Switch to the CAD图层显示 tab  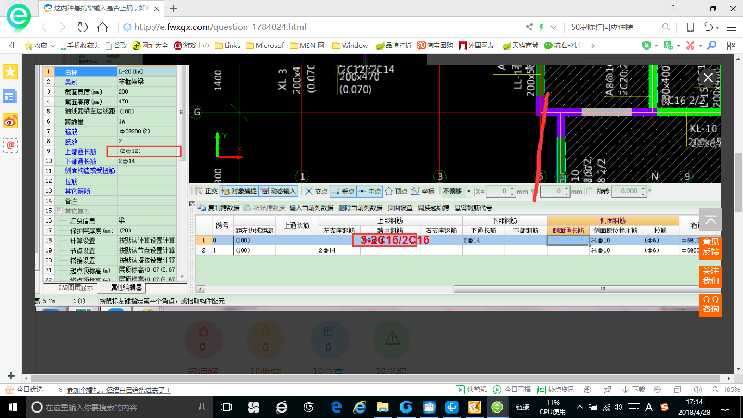pos(76,287)
